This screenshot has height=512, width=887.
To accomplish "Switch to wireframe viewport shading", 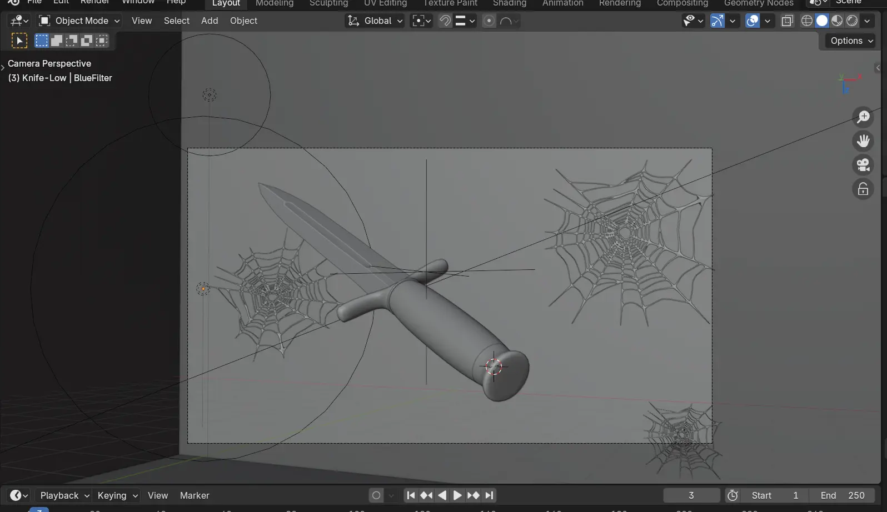I will click(807, 21).
